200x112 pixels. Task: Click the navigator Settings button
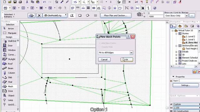coord(186,85)
